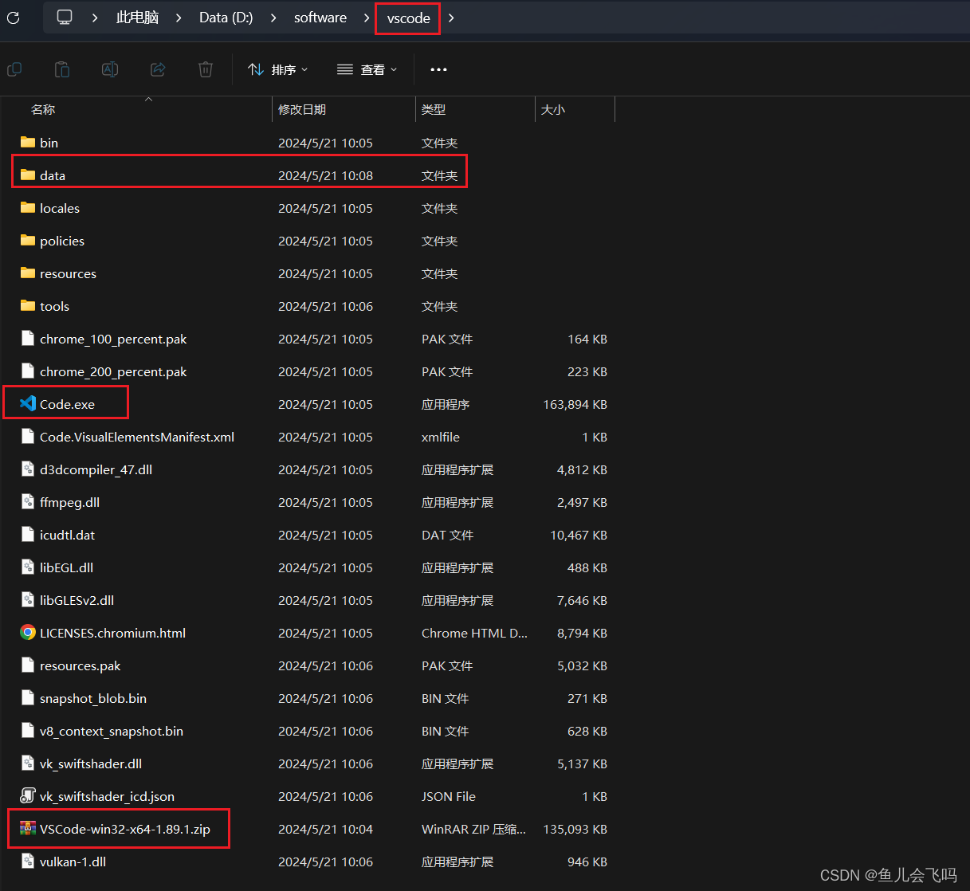Click the 135,093 KB size value

tap(575, 829)
